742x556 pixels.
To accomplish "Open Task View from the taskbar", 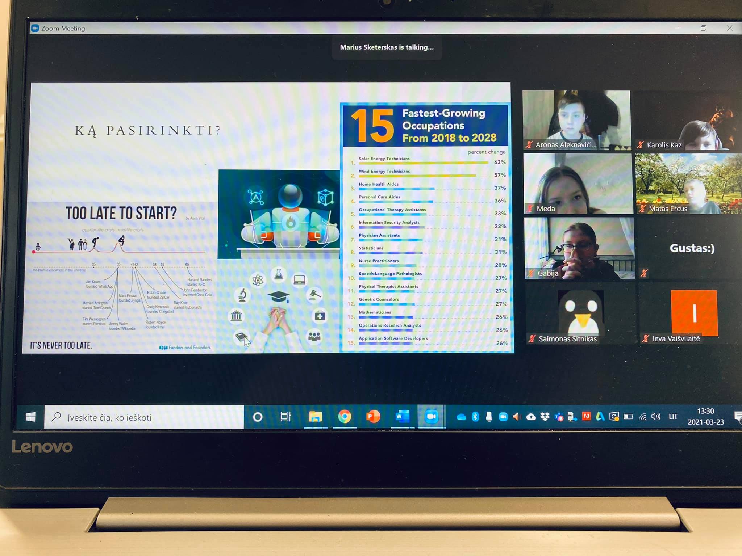I will click(x=285, y=417).
